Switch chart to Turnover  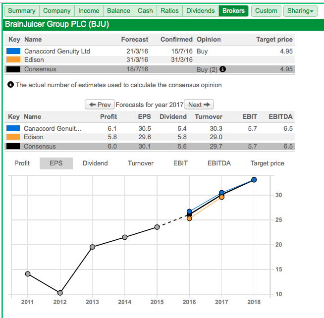(141, 163)
